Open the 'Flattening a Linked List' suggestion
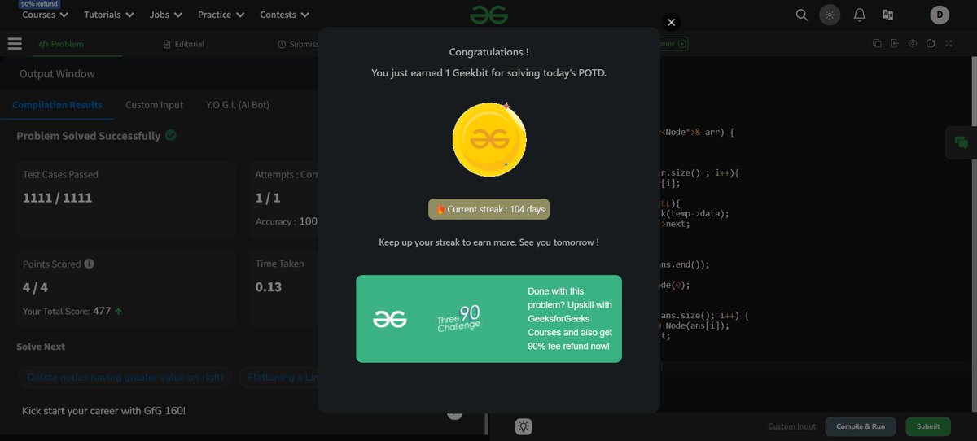The image size is (977, 441). point(278,378)
